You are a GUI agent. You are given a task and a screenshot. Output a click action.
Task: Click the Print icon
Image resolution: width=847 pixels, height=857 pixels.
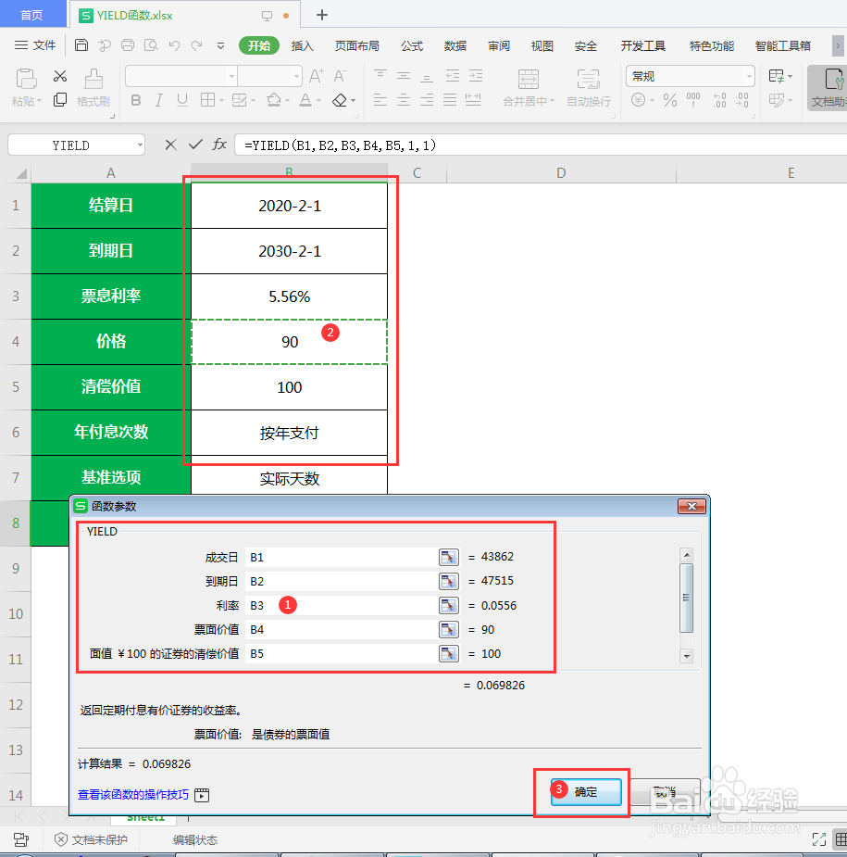(x=128, y=45)
